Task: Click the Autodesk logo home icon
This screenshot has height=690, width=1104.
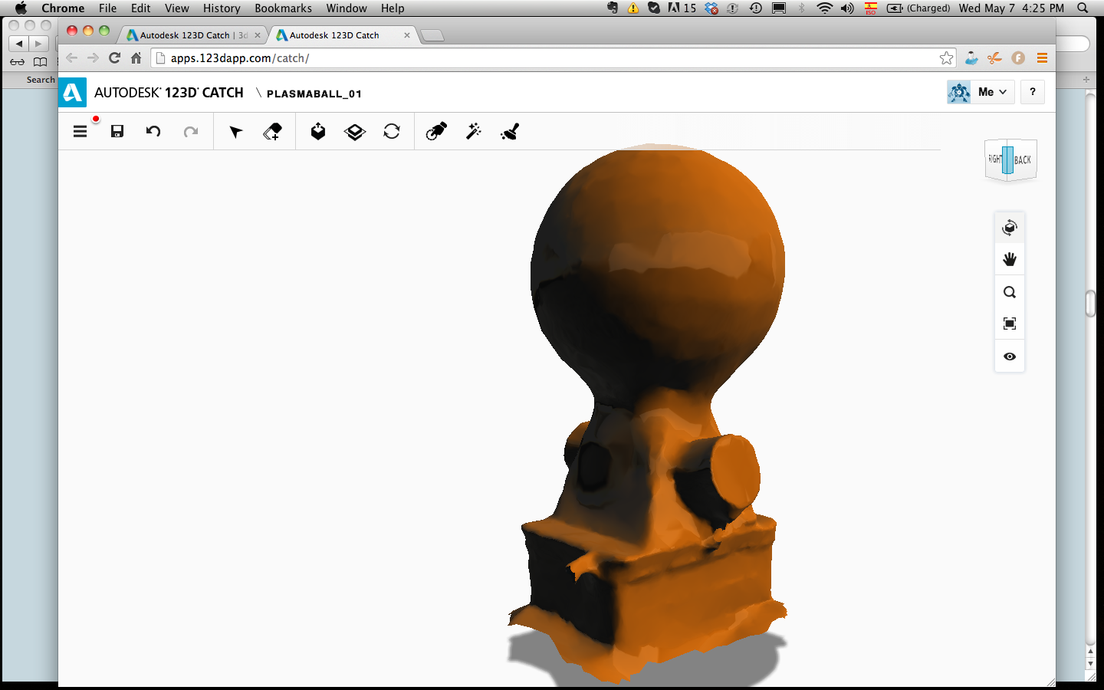Action: (72, 93)
